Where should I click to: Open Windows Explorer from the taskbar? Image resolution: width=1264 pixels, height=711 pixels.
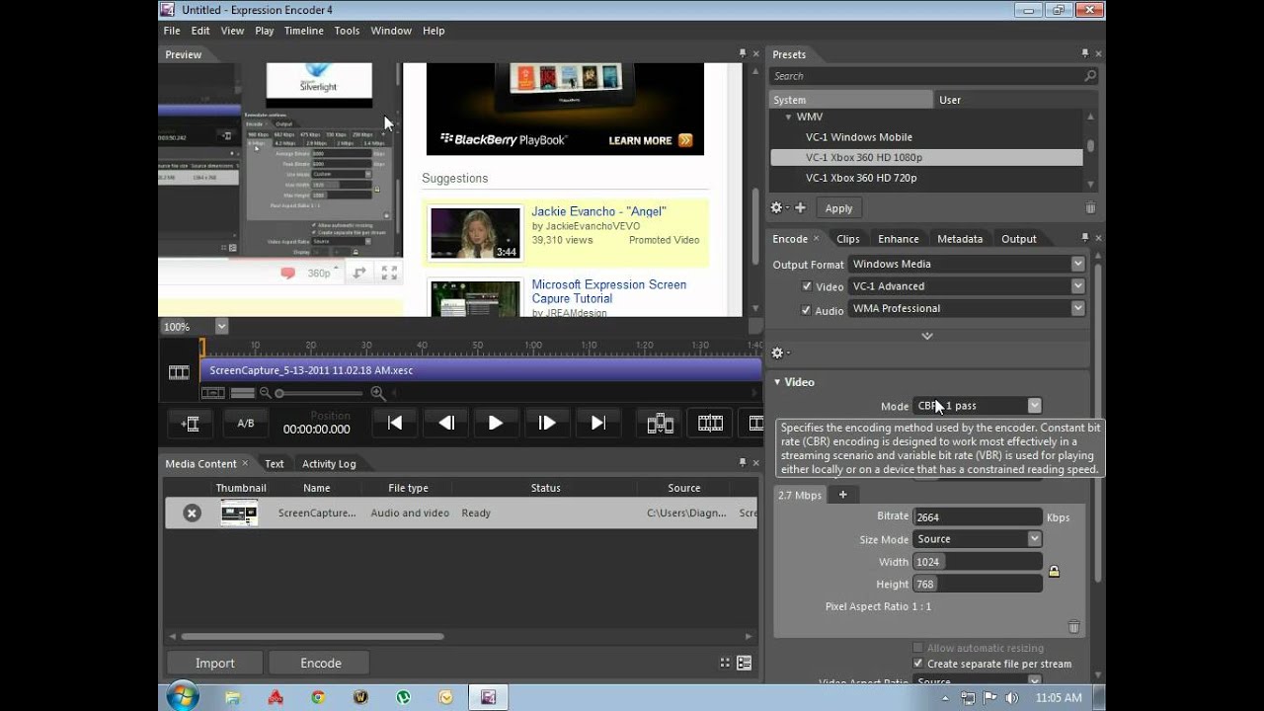(232, 697)
